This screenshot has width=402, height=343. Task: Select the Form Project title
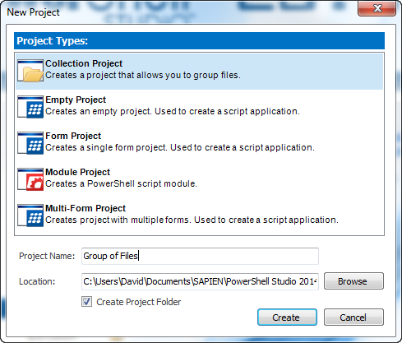[x=73, y=136]
